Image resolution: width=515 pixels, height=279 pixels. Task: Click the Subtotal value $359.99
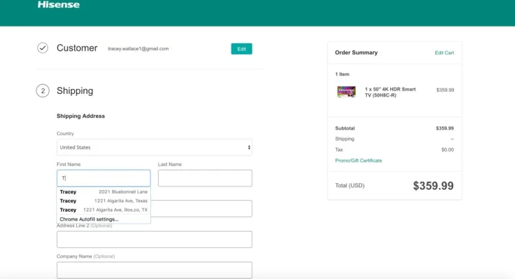[x=445, y=128]
